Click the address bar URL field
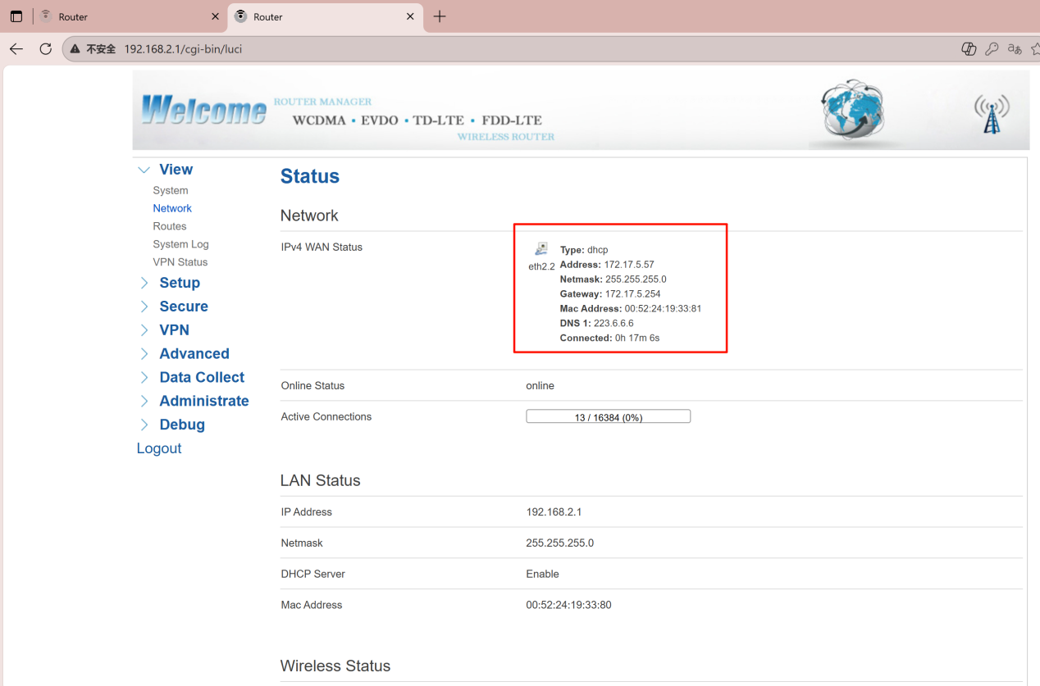The image size is (1040, 686). click(x=492, y=49)
